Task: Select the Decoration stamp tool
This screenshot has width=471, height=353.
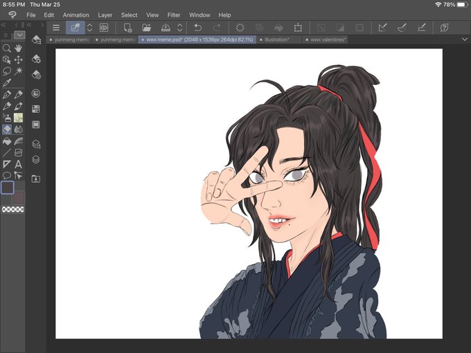Action: [x=18, y=118]
